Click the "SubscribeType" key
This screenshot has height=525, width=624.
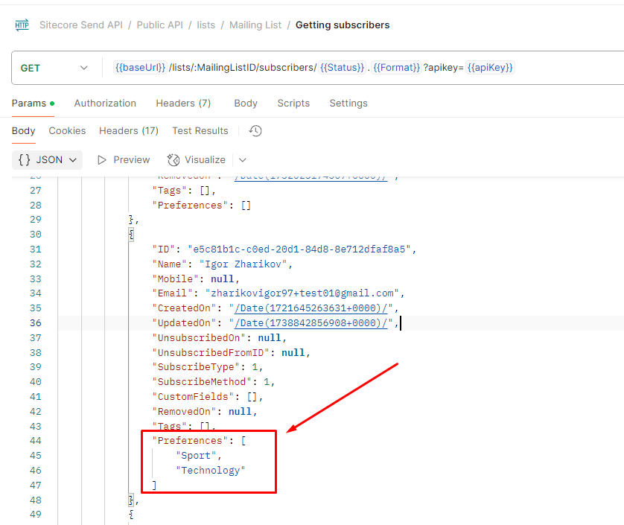(196, 367)
